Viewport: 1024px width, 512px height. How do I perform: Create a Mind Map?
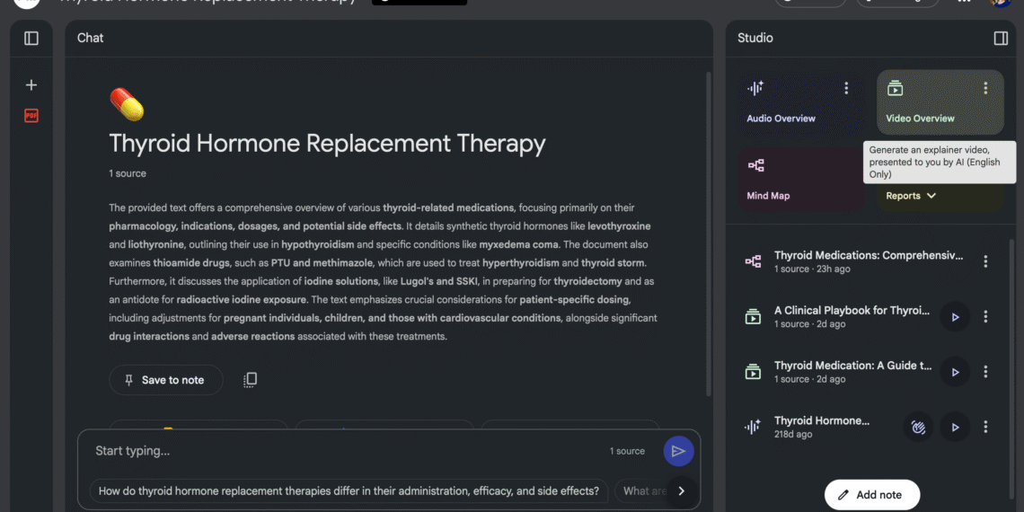pyautogui.click(x=781, y=180)
